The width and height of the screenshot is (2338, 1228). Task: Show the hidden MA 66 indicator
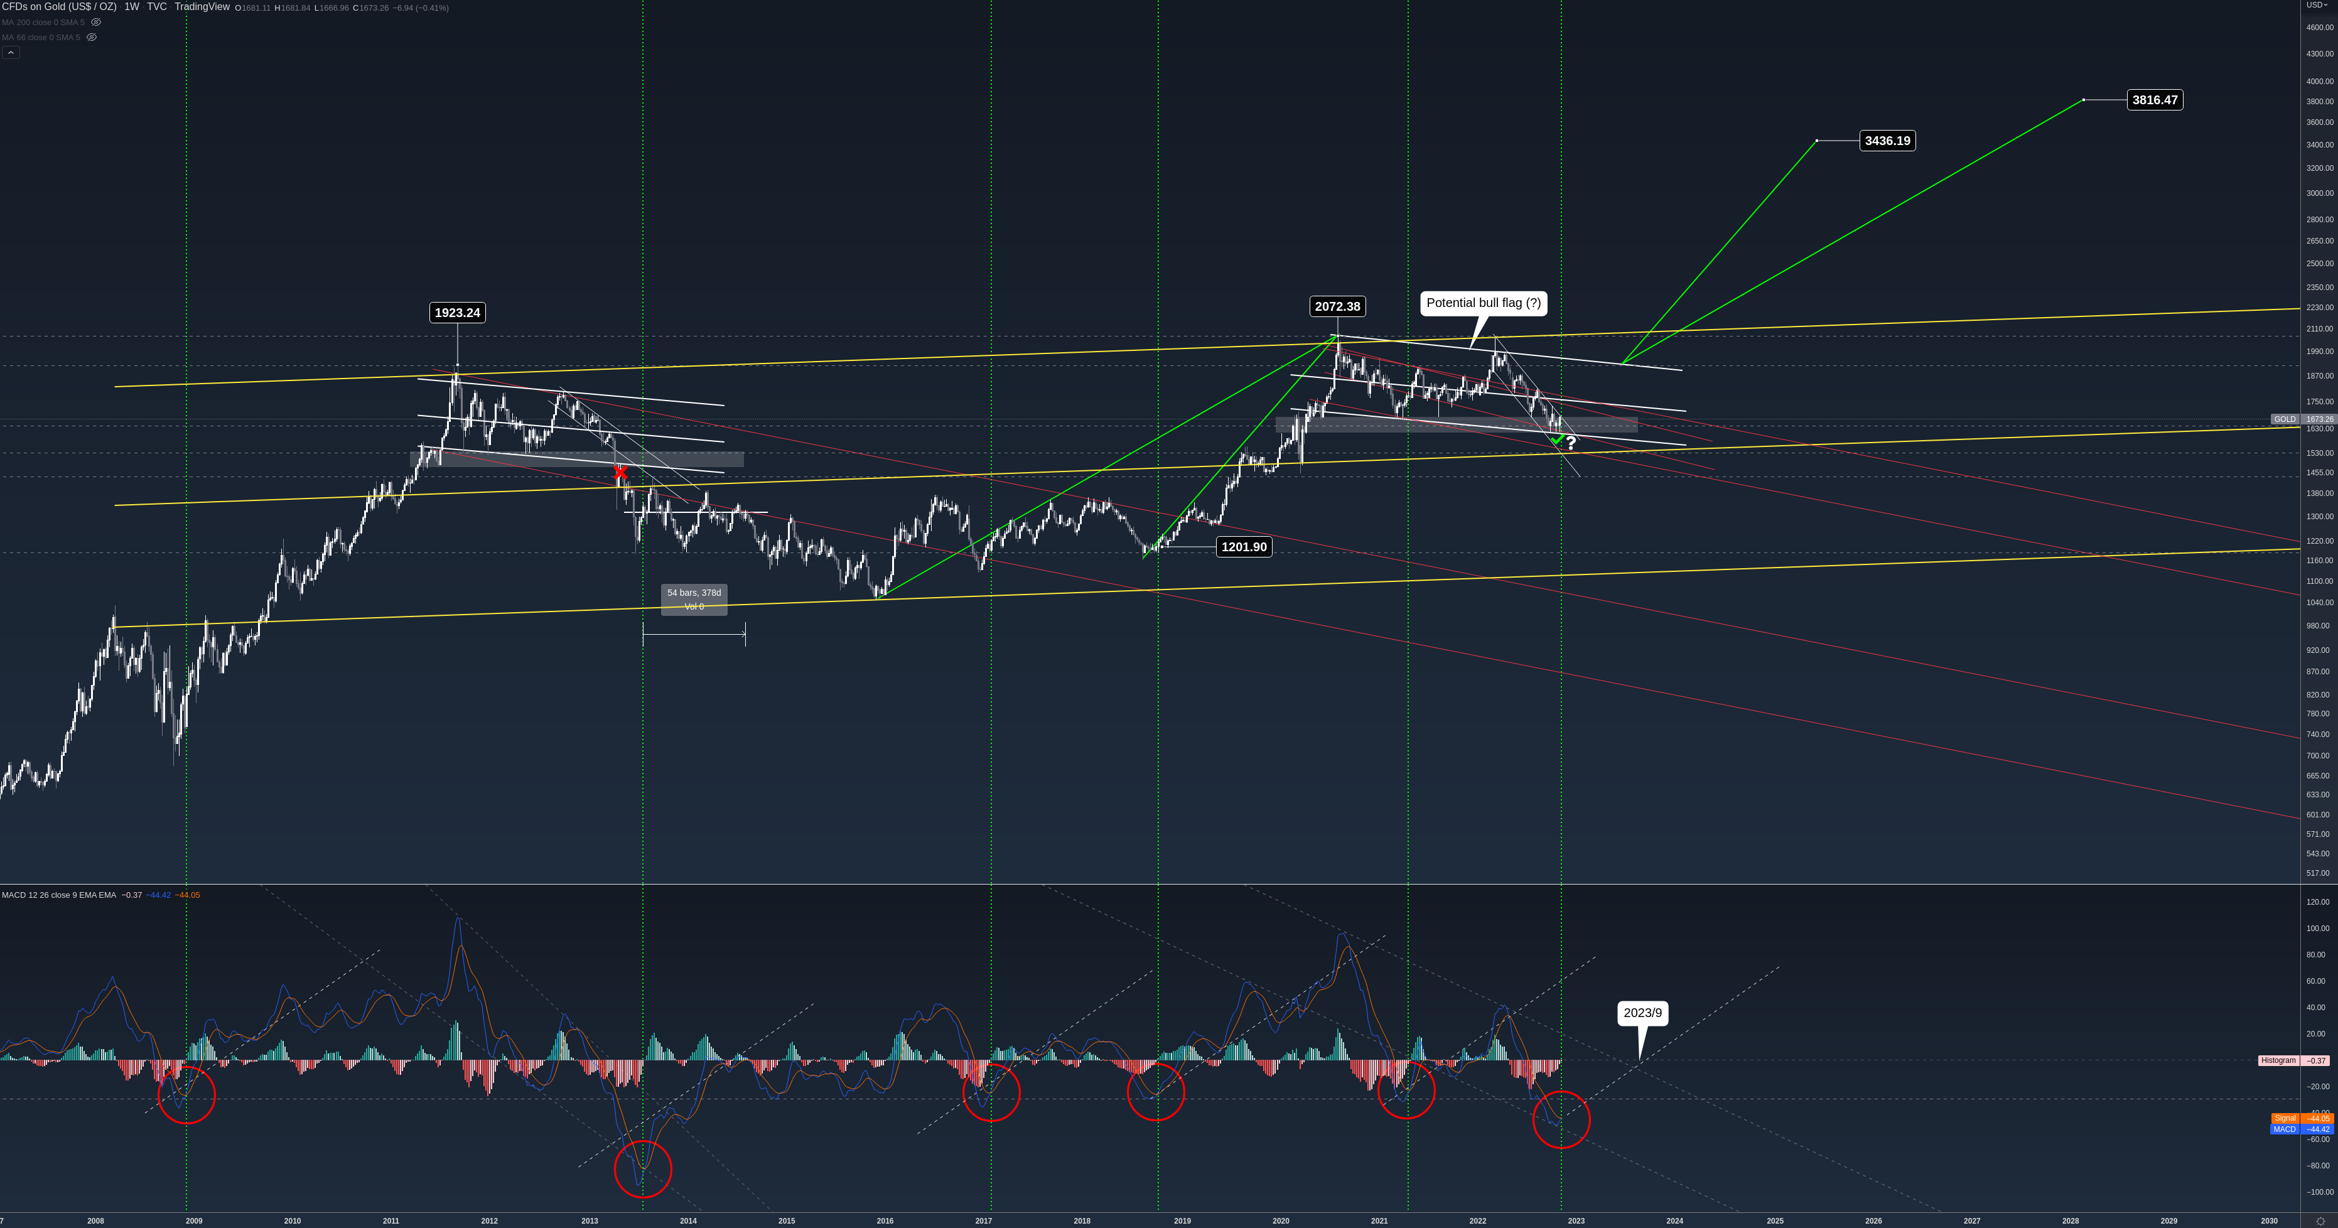pos(92,37)
